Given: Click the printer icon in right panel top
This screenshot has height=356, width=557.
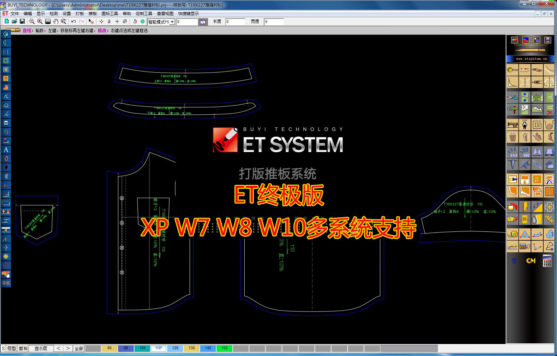Looking at the screenshot, I should (548, 40).
